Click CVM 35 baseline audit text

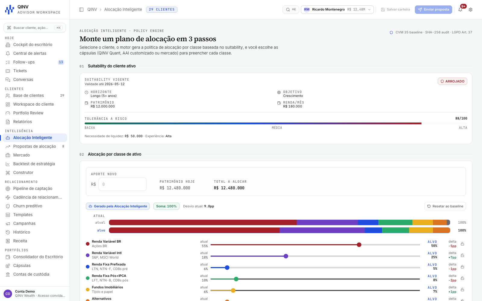coord(434,32)
